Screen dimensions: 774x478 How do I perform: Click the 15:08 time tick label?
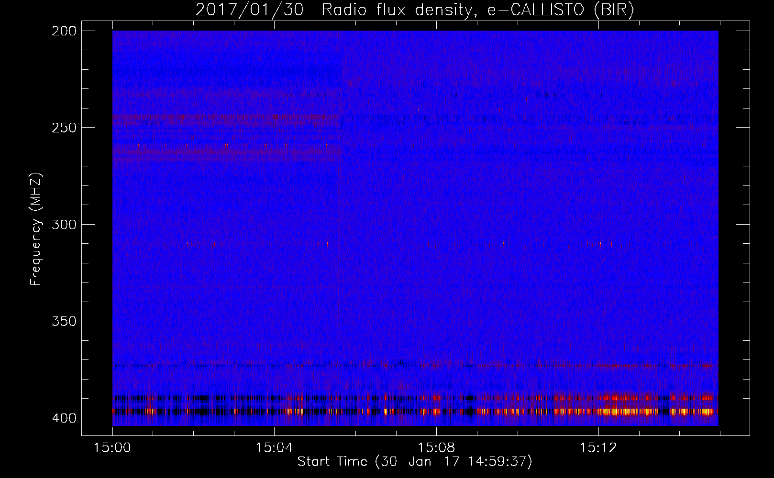[436, 448]
